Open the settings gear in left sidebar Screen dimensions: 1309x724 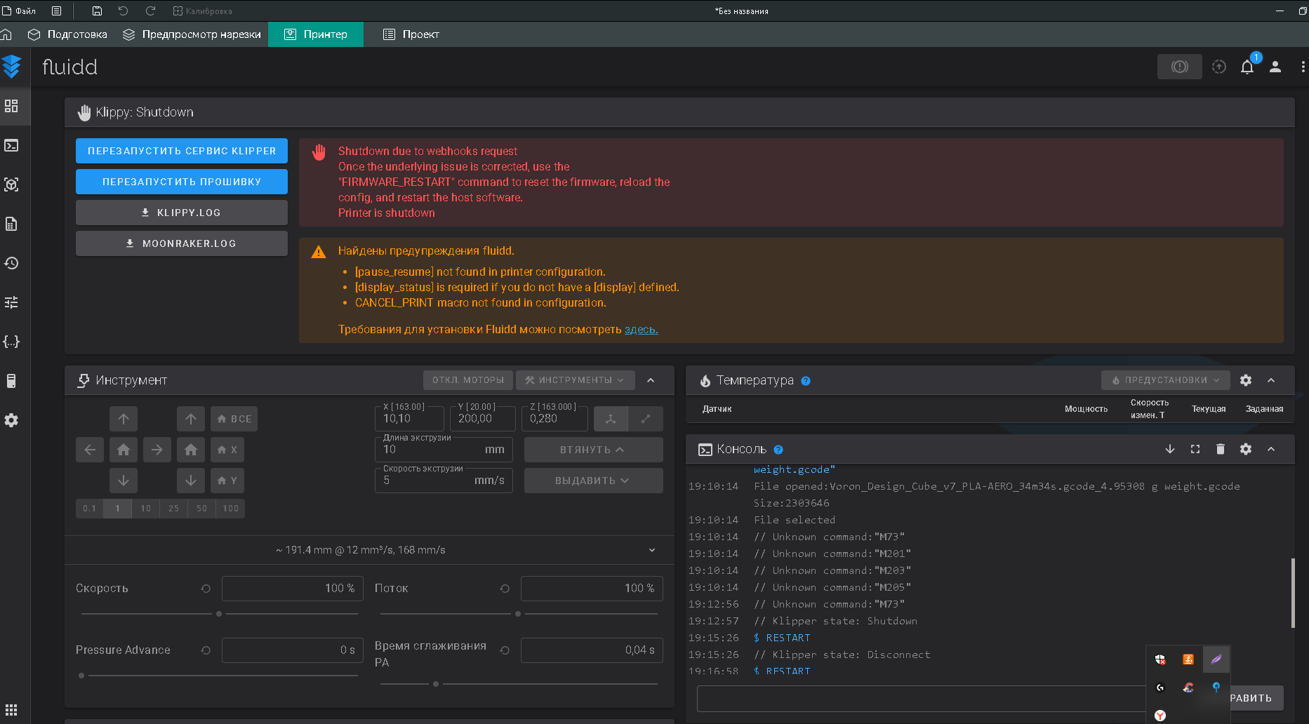point(11,420)
